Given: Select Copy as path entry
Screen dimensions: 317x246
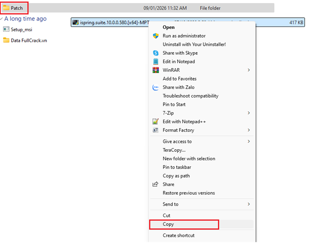Looking at the screenshot, I should pos(176,176).
